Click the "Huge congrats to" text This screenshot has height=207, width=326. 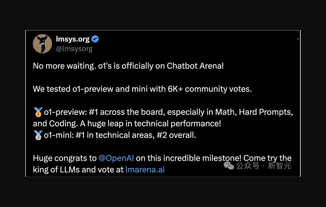(65, 158)
